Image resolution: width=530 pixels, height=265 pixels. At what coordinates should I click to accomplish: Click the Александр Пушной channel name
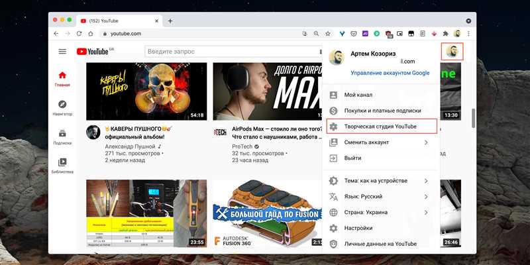tap(130, 146)
